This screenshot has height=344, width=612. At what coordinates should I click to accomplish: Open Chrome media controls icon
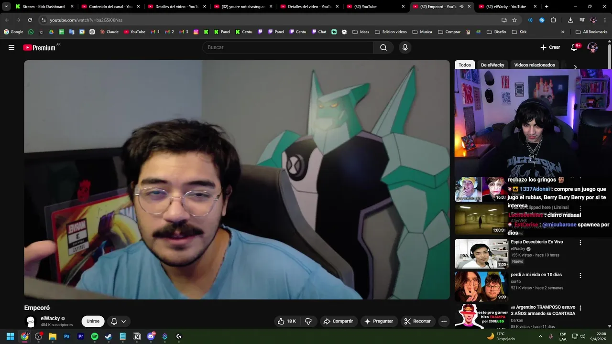coord(582,20)
